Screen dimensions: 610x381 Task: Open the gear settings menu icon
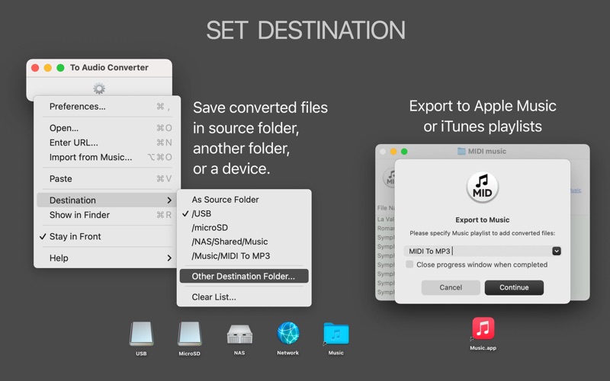pos(99,88)
